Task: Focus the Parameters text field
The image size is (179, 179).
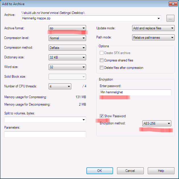Action: (x=45, y=134)
